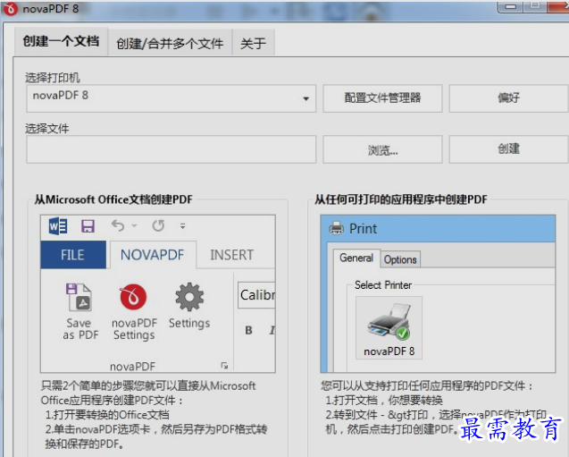The width and height of the screenshot is (569, 457).
Task: Click the novaPDF group dialog launcher
Action: [x=224, y=366]
